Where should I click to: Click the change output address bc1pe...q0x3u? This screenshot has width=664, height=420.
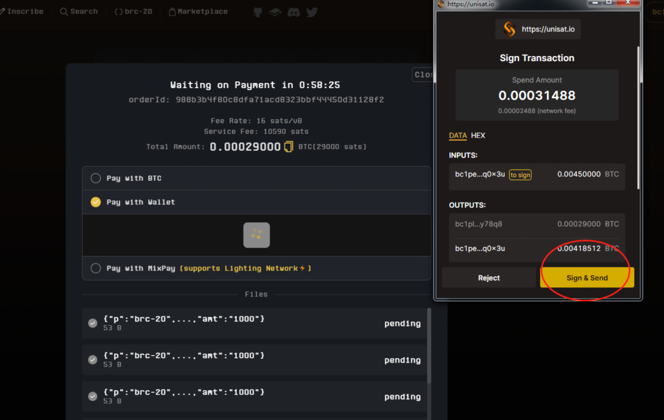click(x=480, y=248)
